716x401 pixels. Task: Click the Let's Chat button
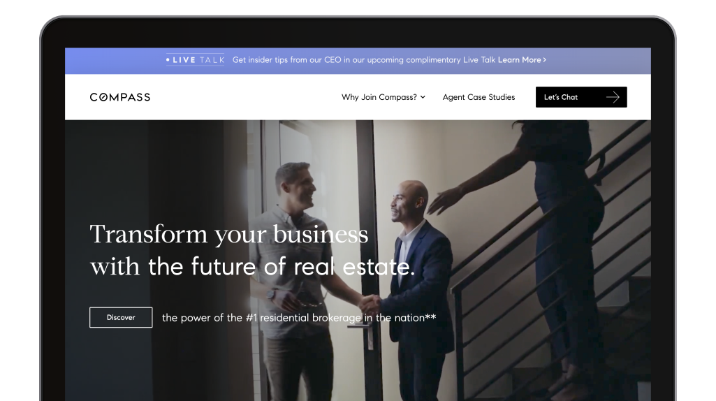tap(581, 97)
